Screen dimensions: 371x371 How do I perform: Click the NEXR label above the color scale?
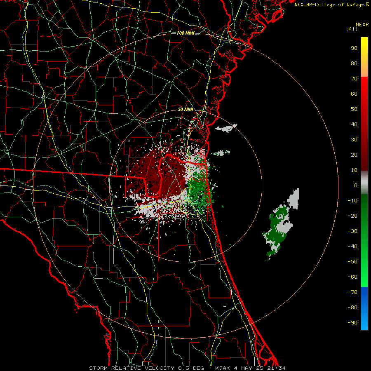tap(362, 25)
